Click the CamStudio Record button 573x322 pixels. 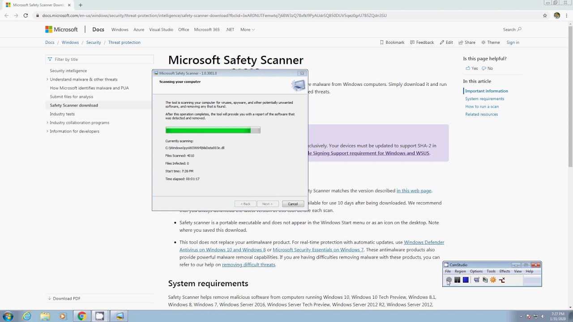(449, 280)
